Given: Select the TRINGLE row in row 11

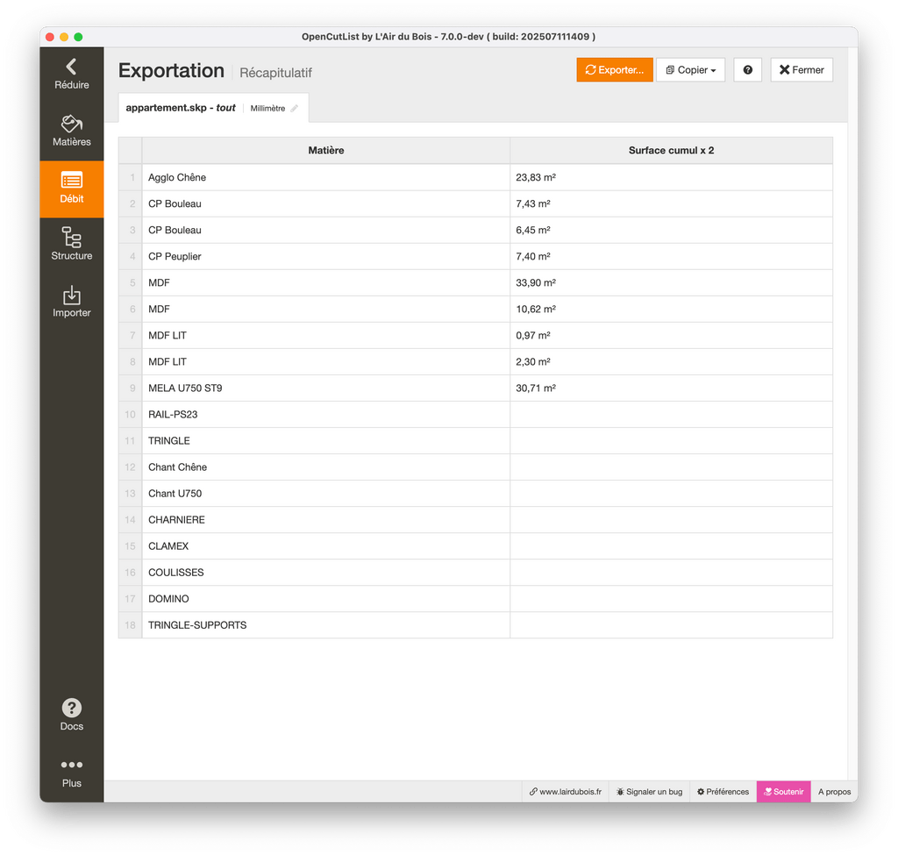Looking at the screenshot, I should point(475,441).
